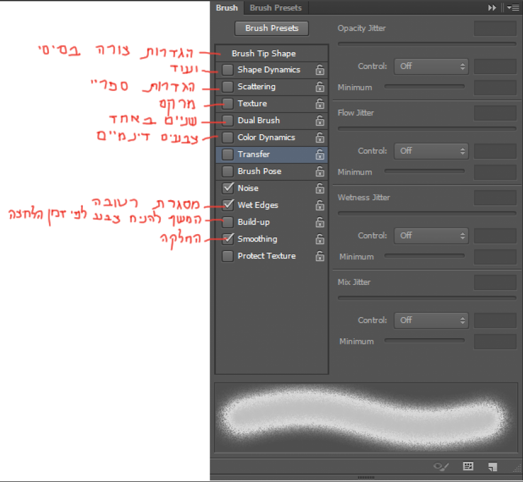Open the Wetness Jitter Control dropdown
Viewport: 523px width, 482px height.
(431, 236)
